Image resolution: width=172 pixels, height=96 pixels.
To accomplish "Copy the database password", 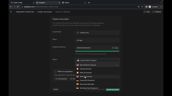I will (115, 48).
